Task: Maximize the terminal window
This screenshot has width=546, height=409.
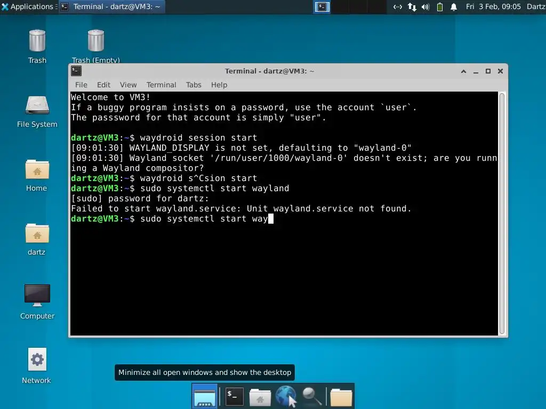Action: tap(488, 71)
